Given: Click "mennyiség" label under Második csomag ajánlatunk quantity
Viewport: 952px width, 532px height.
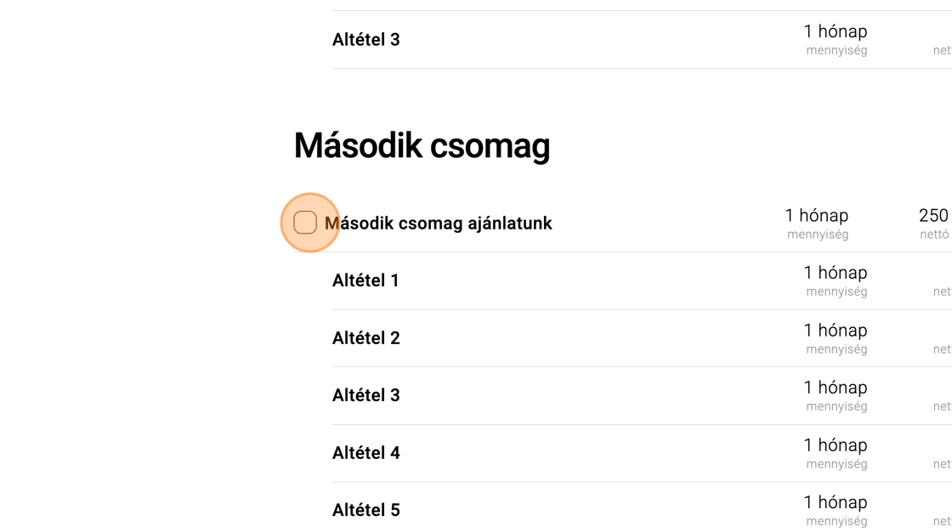Looking at the screenshot, I should [x=818, y=235].
